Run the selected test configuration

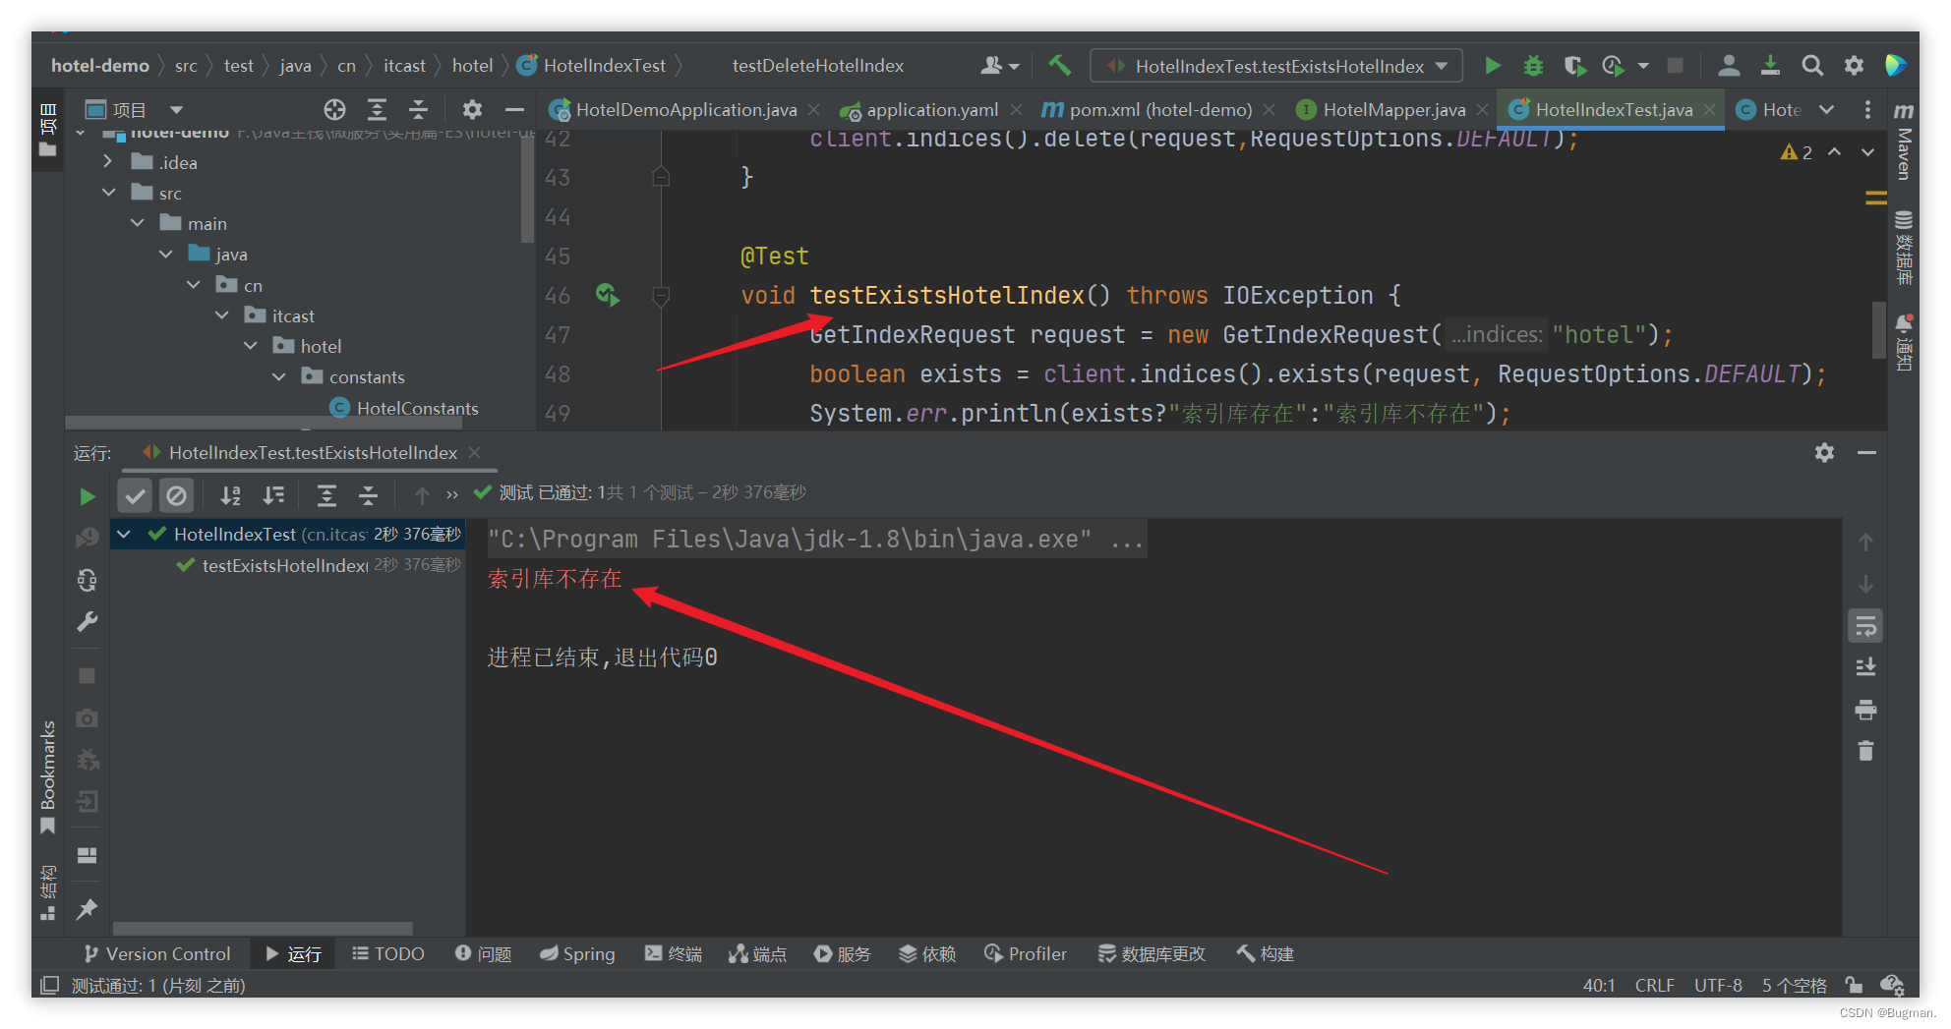pos(1492,66)
